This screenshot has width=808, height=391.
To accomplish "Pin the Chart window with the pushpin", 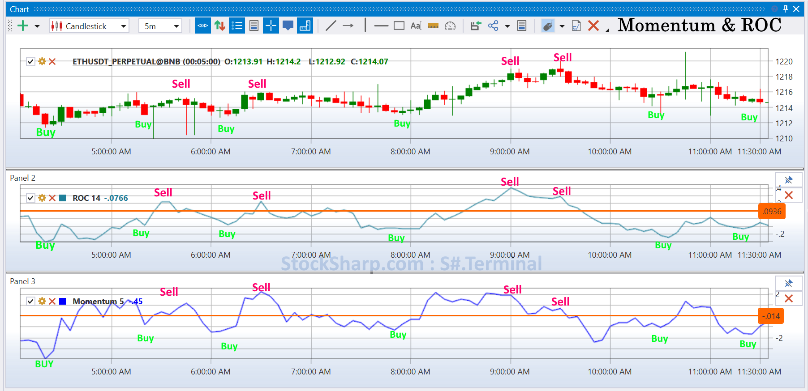I will [785, 9].
